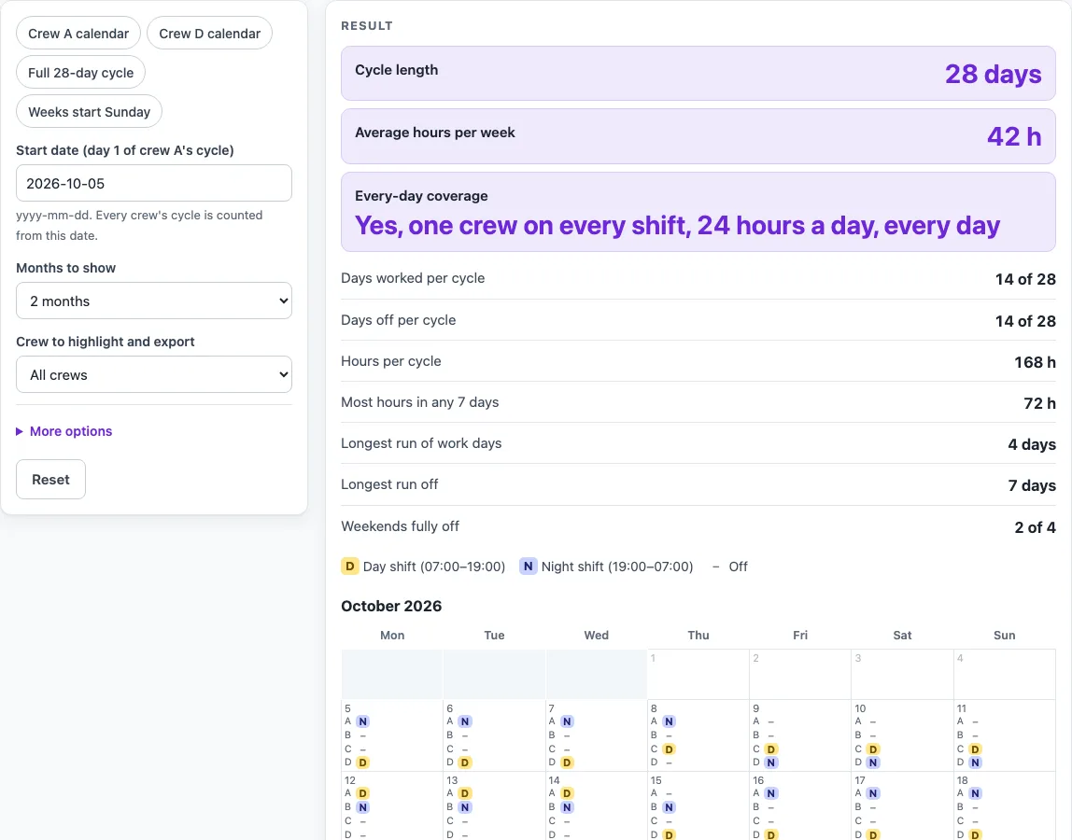Image resolution: width=1072 pixels, height=840 pixels.
Task: Select the Crew A calendar preset
Action: (78, 34)
